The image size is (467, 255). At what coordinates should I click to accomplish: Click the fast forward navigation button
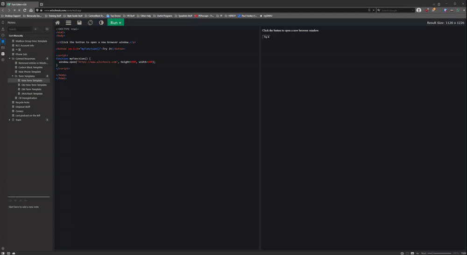[x=19, y=10]
